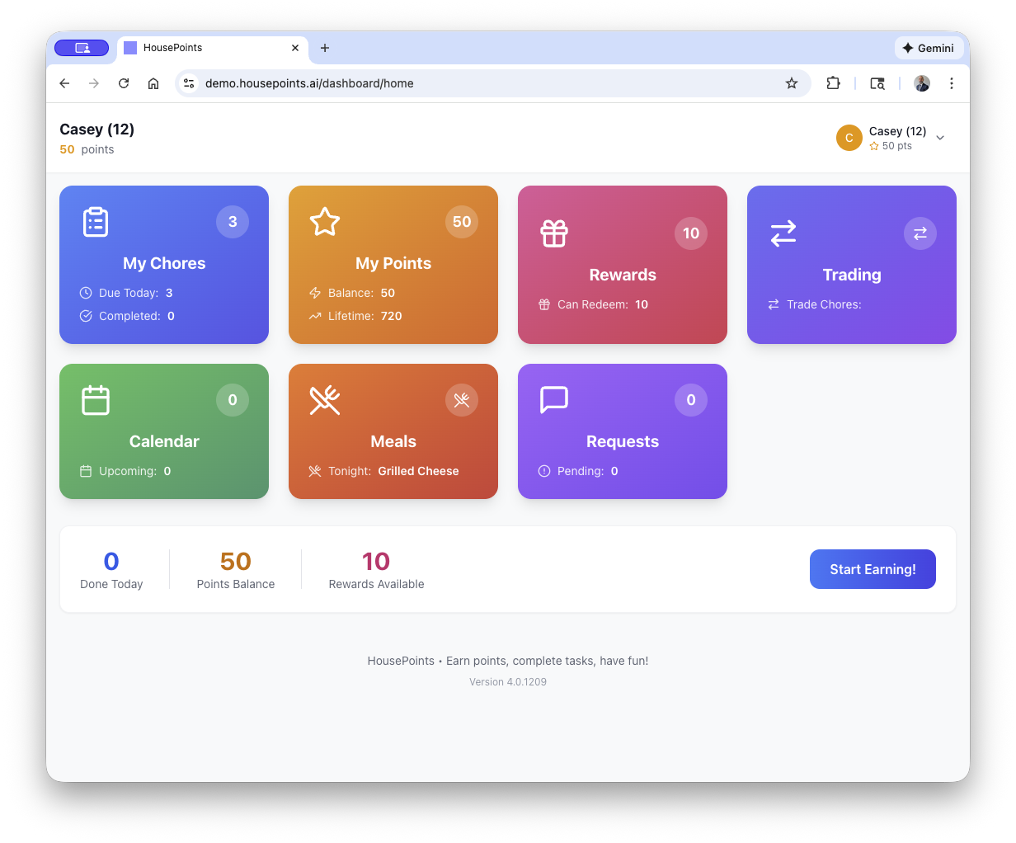The image size is (1016, 843).
Task: Open the Rewards card title
Action: [623, 275]
